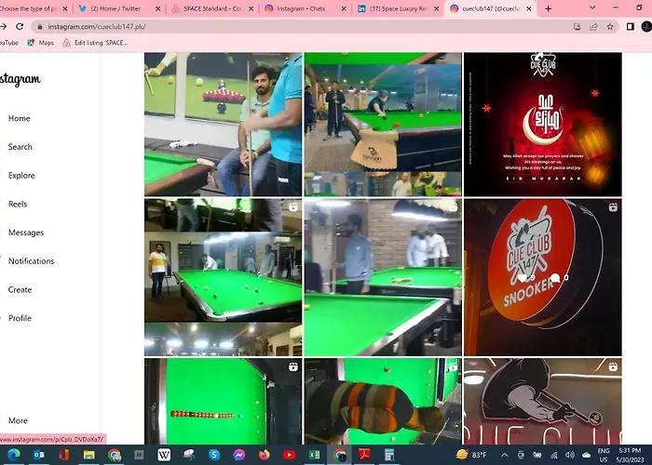Navigate to Reels in the sidebar
Image resolution: width=652 pixels, height=465 pixels.
(x=18, y=204)
